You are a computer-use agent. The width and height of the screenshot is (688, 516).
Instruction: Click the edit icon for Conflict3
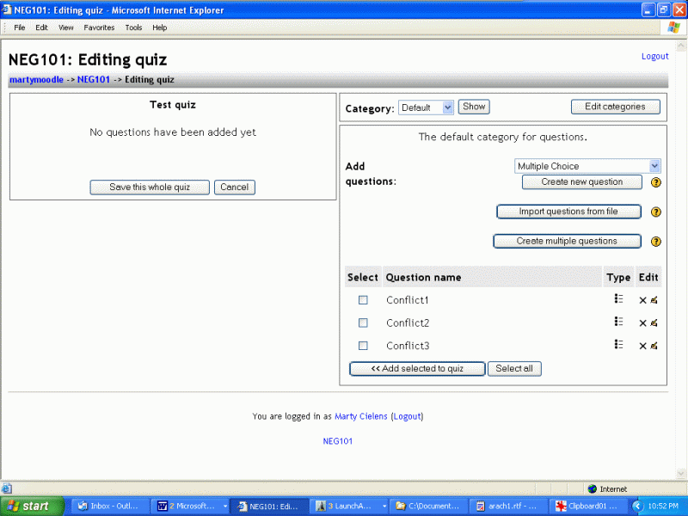tap(654, 346)
